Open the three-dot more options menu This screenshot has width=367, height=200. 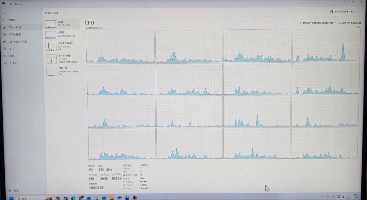(x=361, y=12)
